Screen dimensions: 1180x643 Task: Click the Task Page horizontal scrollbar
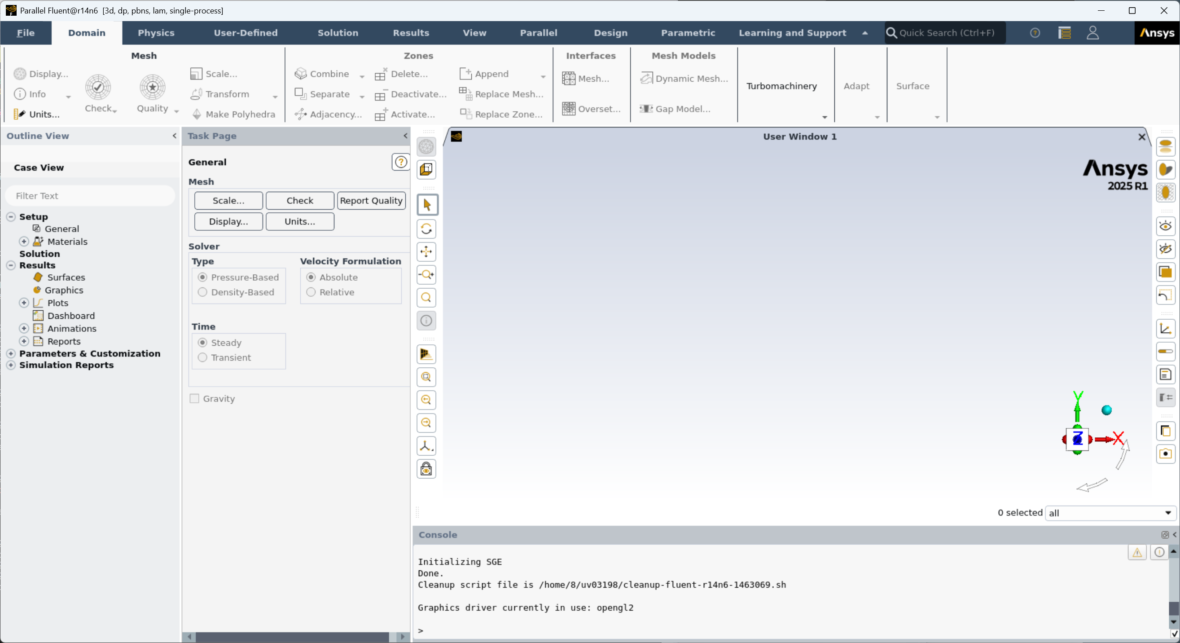tap(292, 637)
